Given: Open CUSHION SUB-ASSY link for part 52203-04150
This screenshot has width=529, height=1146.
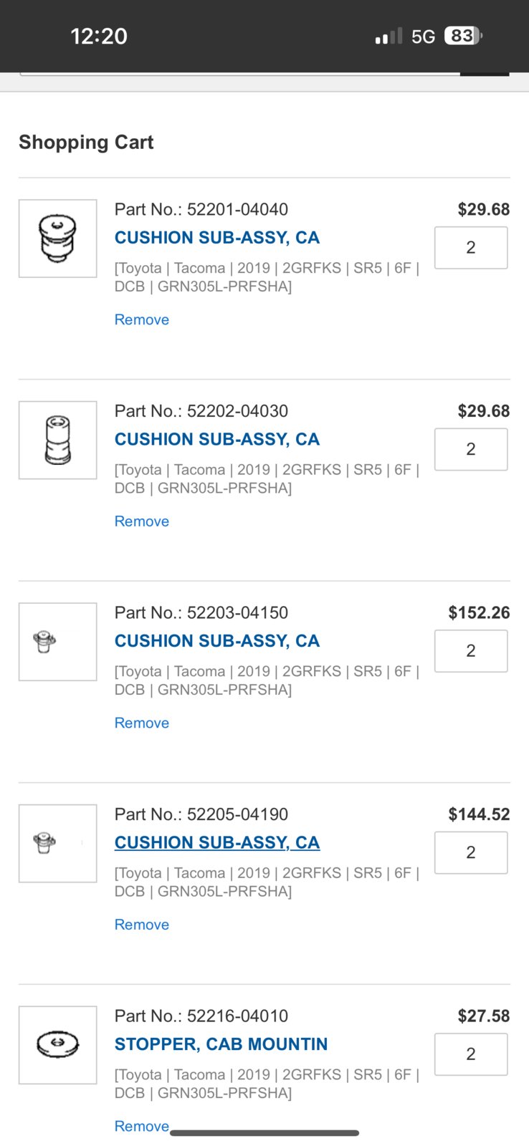Looking at the screenshot, I should (217, 641).
